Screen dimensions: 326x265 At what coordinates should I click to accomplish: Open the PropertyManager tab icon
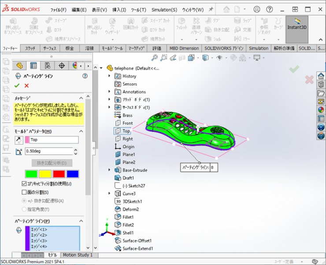pos(33,66)
